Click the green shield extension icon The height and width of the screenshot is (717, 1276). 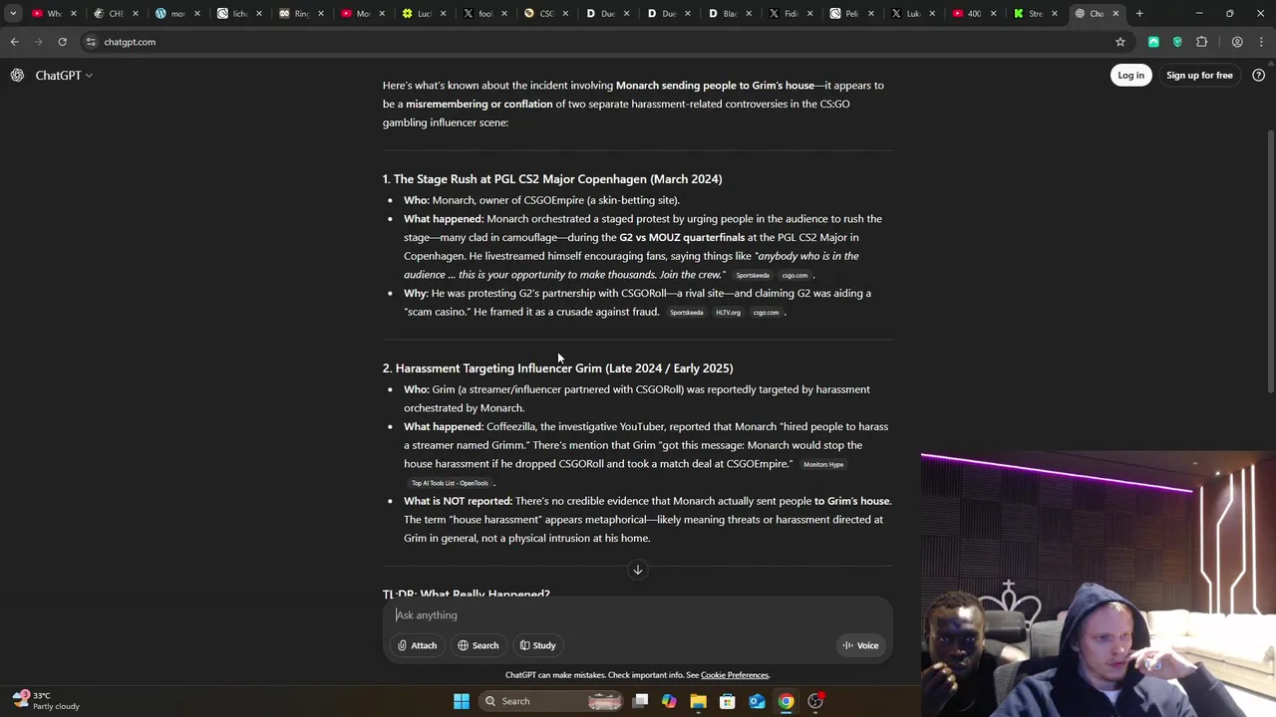pos(1177,42)
